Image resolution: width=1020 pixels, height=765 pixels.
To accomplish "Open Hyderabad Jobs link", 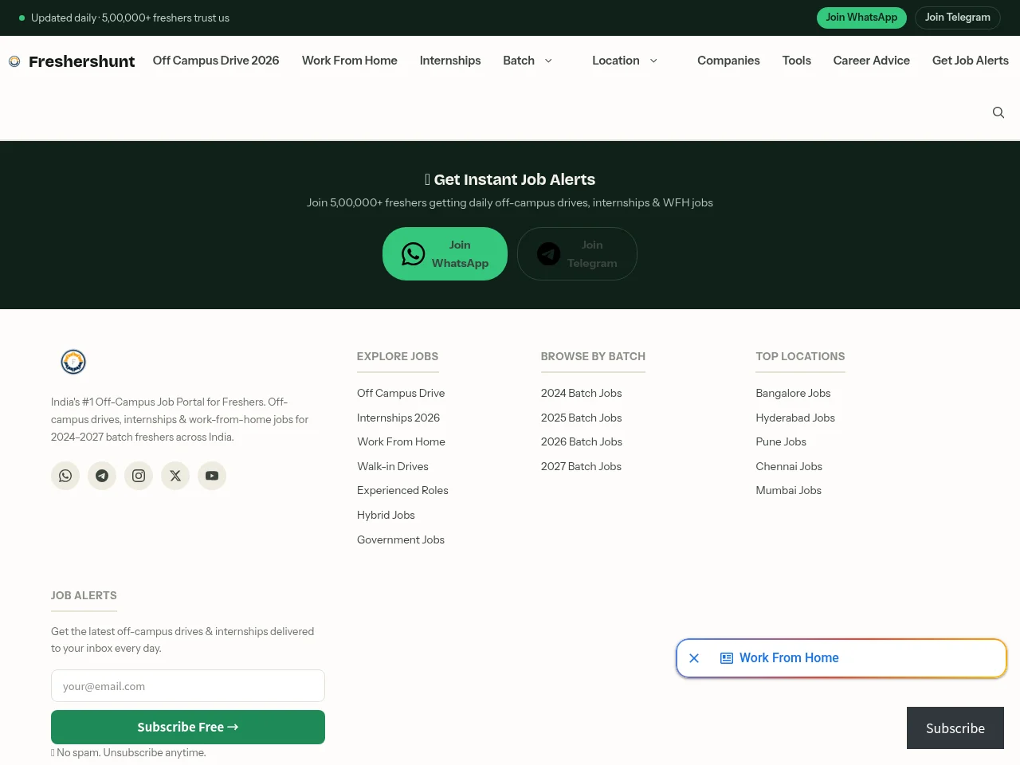I will (795, 418).
